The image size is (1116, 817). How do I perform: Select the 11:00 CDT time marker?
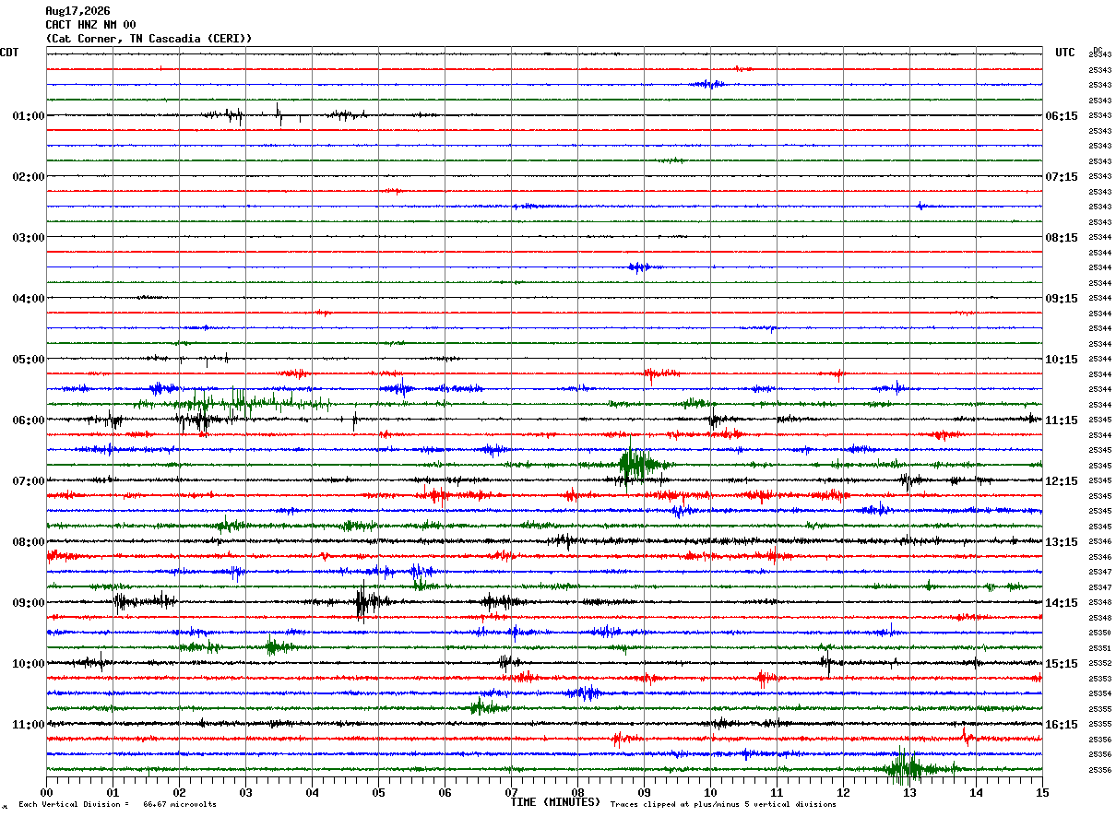click(29, 725)
